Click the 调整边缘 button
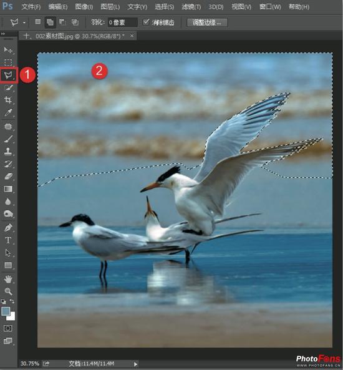Viewport: 343px width, 370px height. [207, 22]
